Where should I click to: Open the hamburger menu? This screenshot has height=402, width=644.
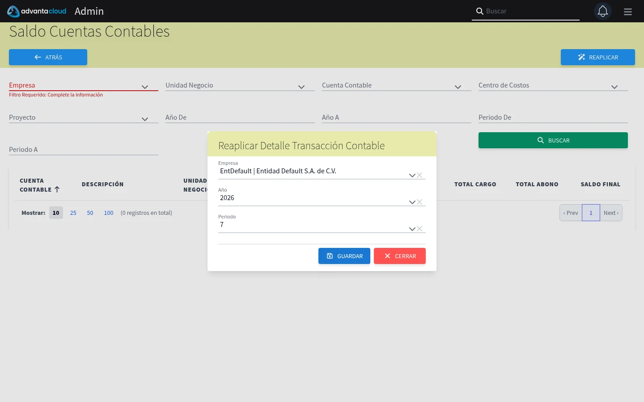(628, 12)
